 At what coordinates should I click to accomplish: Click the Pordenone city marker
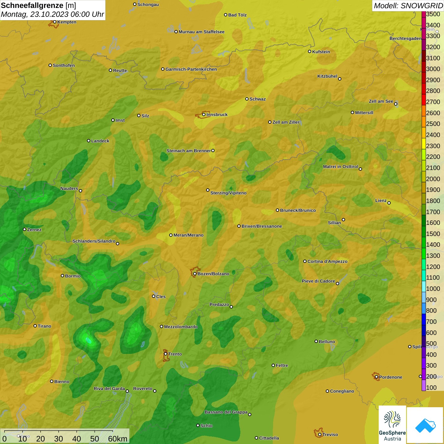point(376,377)
